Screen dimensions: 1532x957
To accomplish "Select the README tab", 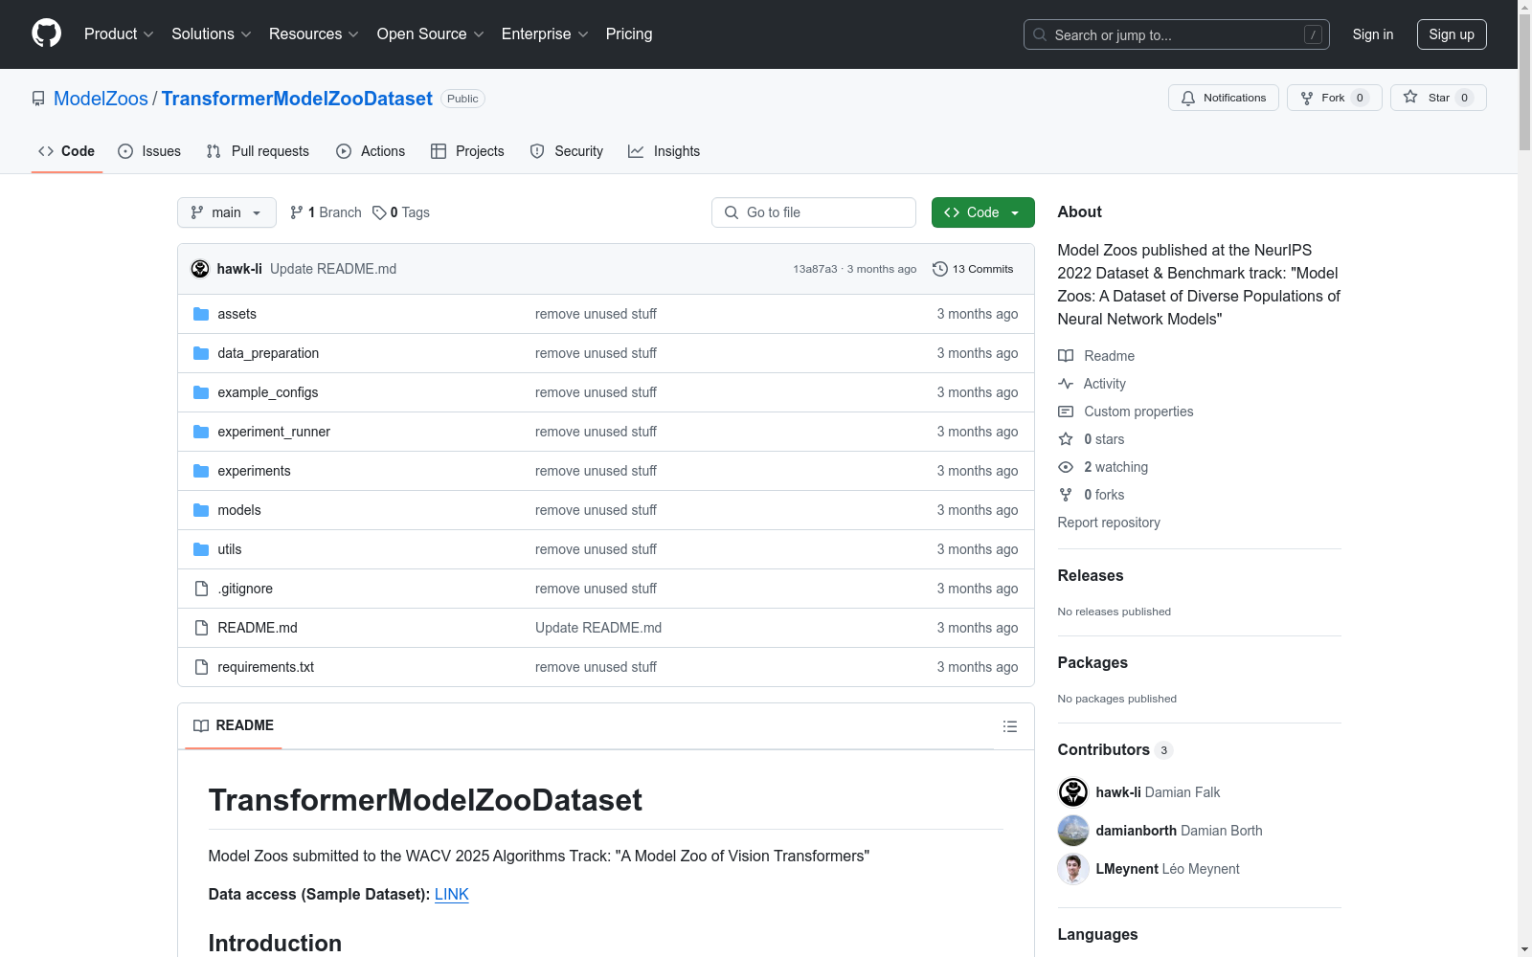I will coord(234,725).
